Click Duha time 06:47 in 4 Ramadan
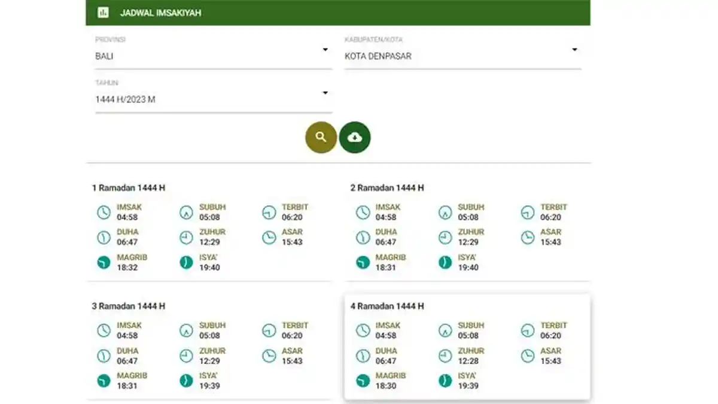 (386, 361)
